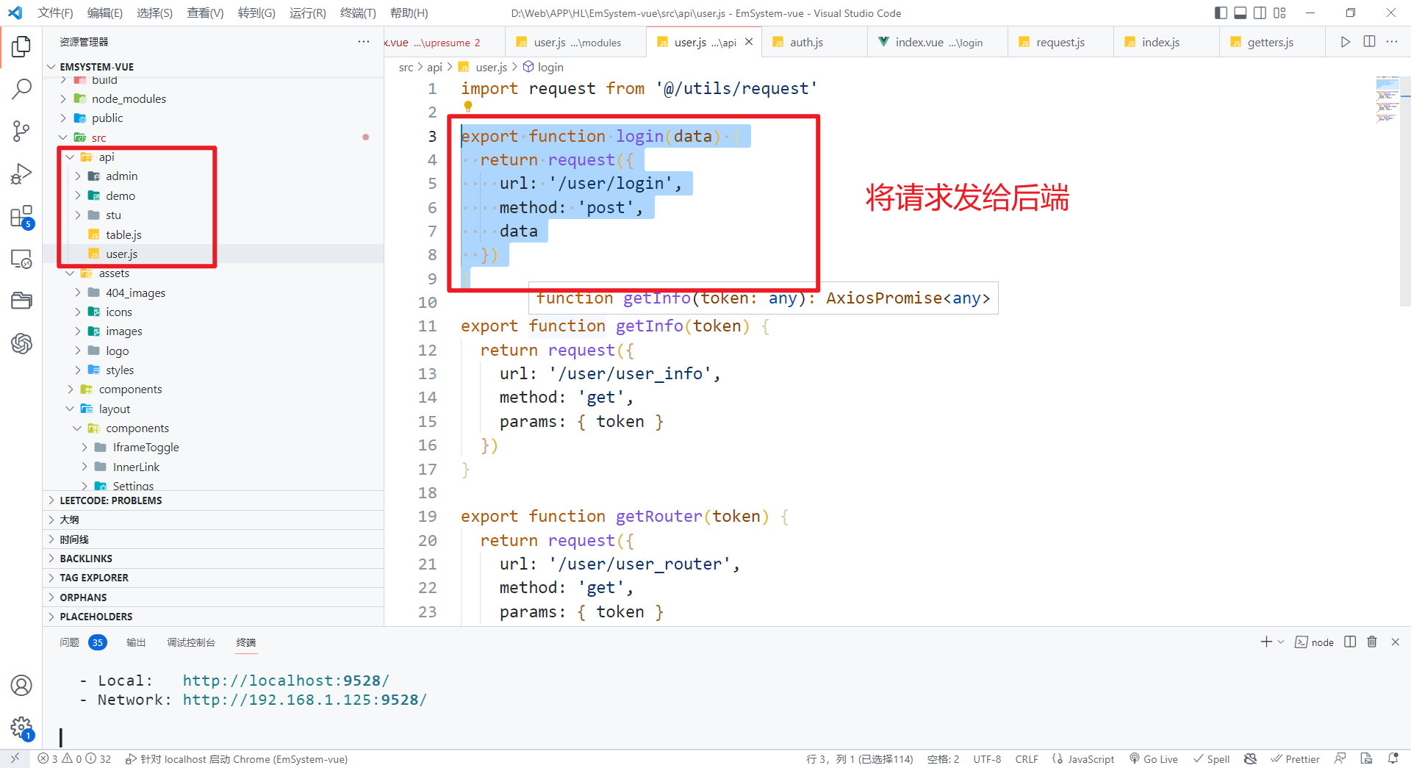Select table.js in the Explorer tree
The image size is (1411, 768).
click(123, 234)
